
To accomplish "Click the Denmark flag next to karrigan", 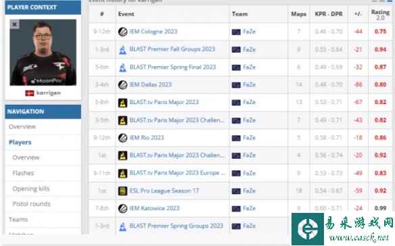I will click(30, 93).
